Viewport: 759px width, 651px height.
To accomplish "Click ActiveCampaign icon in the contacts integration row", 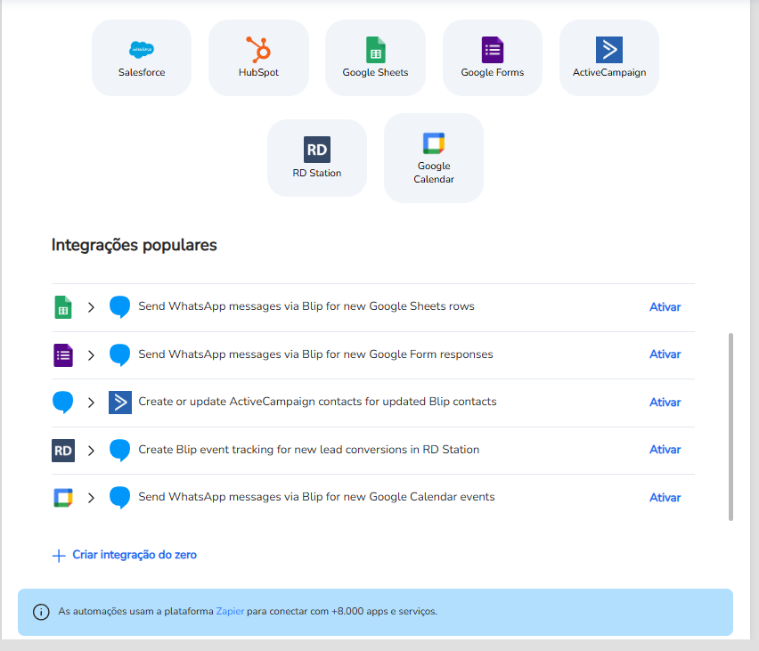I will pos(120,403).
